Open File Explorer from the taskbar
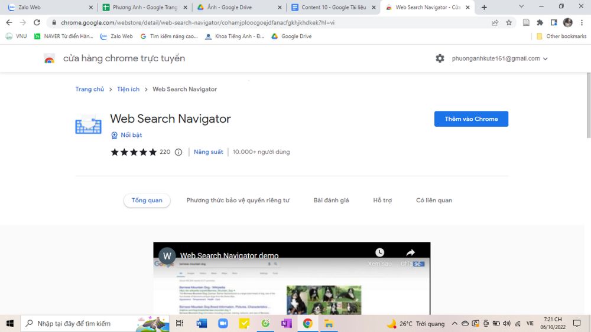This screenshot has width=591, height=332. coord(329,323)
